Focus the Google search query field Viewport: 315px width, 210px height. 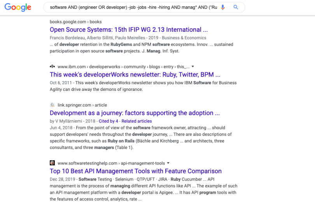click(133, 7)
